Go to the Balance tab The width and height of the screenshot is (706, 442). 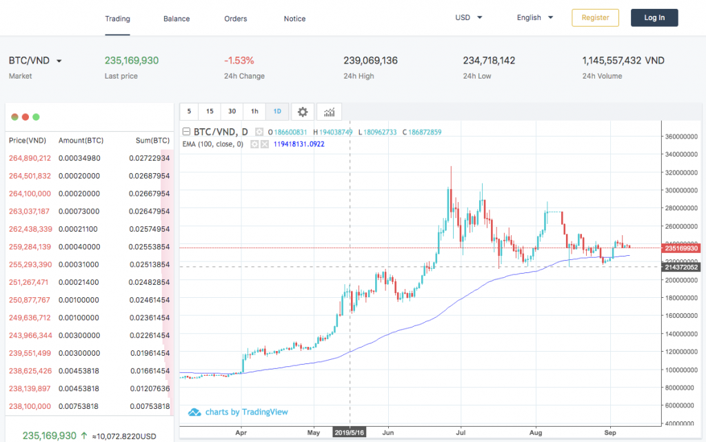[176, 19]
